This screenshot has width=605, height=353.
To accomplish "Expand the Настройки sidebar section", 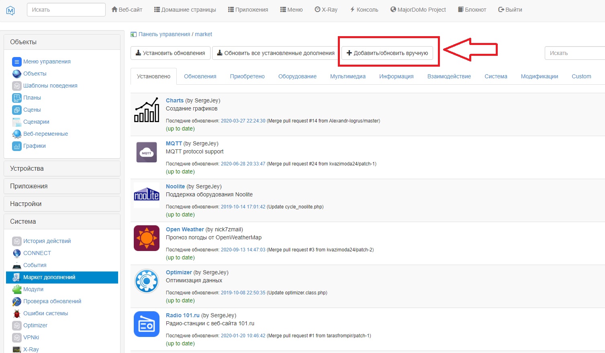I will 62,204.
